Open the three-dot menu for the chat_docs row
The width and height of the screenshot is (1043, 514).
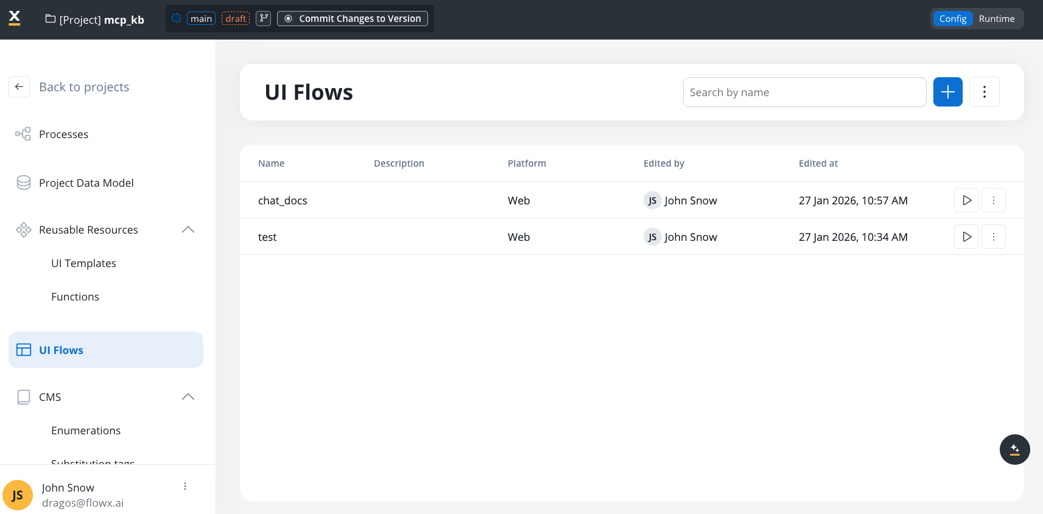[x=993, y=200]
